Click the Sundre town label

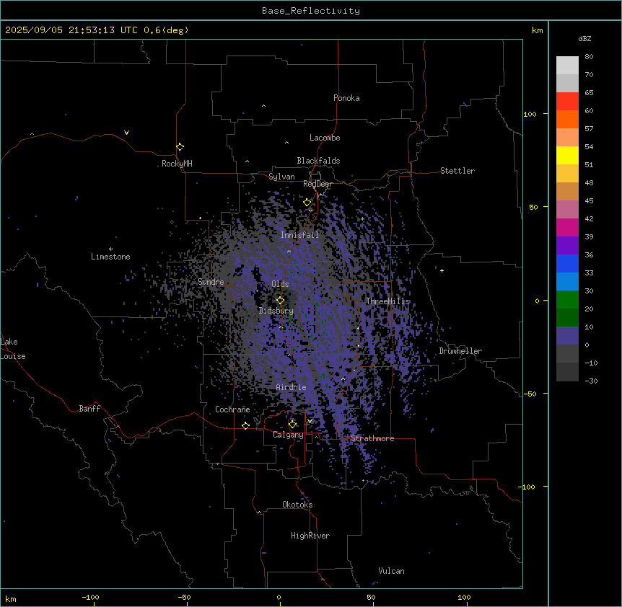[x=211, y=282]
